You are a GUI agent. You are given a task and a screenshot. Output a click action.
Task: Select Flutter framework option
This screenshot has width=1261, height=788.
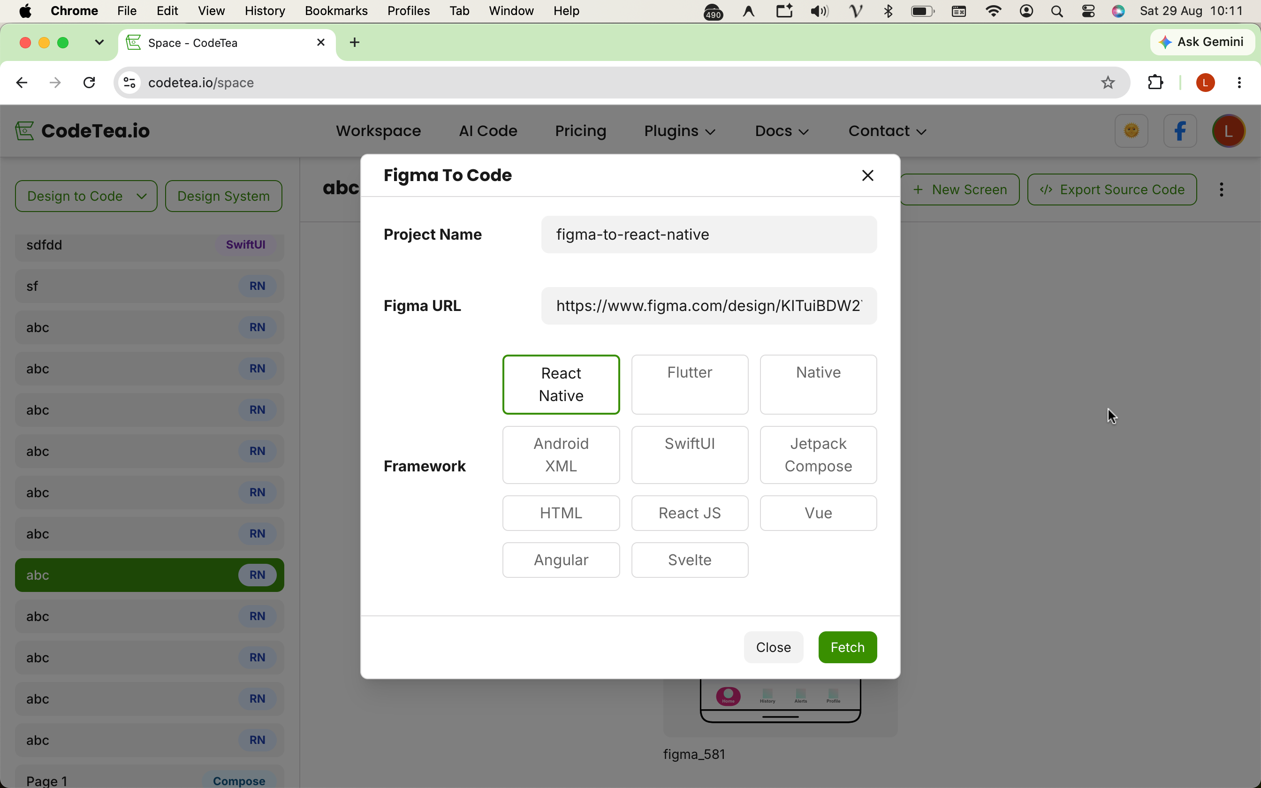pos(690,385)
